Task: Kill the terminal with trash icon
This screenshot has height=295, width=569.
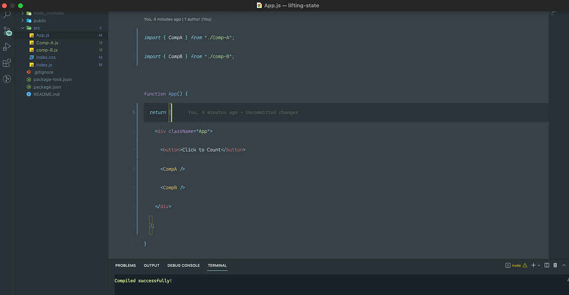Action: point(555,266)
